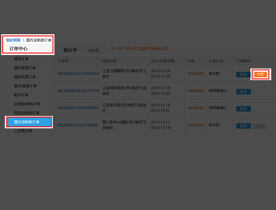
Task: Open order number fd52a598a52100257939
Action: tap(78, 91)
